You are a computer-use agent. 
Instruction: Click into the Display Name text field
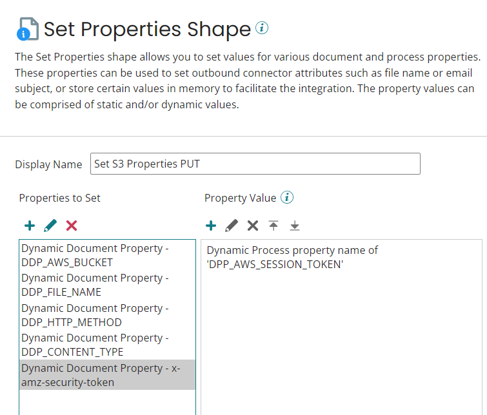point(255,164)
